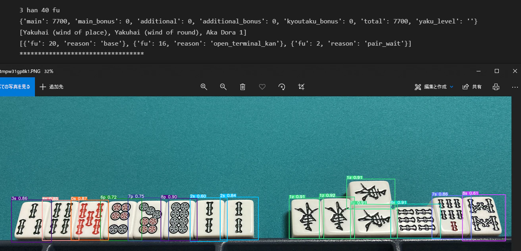Image resolution: width=521 pixels, height=251 pixels.
Task: Open the crop tool
Action: pos(301,87)
